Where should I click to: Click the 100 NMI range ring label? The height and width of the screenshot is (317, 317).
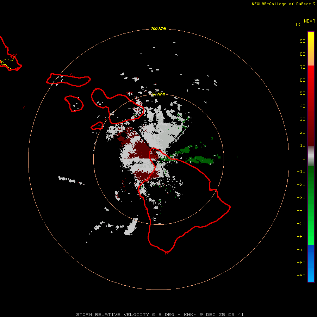158,29
